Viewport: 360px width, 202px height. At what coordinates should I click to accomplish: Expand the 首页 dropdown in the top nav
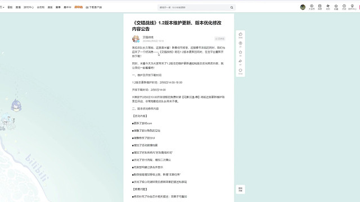[x=2, y=7]
